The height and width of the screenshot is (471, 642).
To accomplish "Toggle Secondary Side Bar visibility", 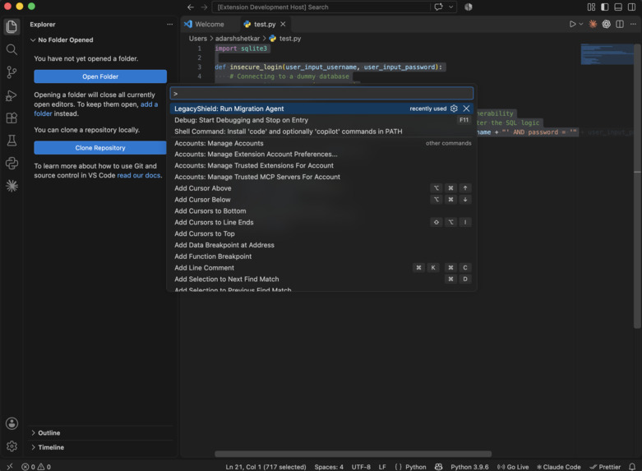I will [632, 7].
